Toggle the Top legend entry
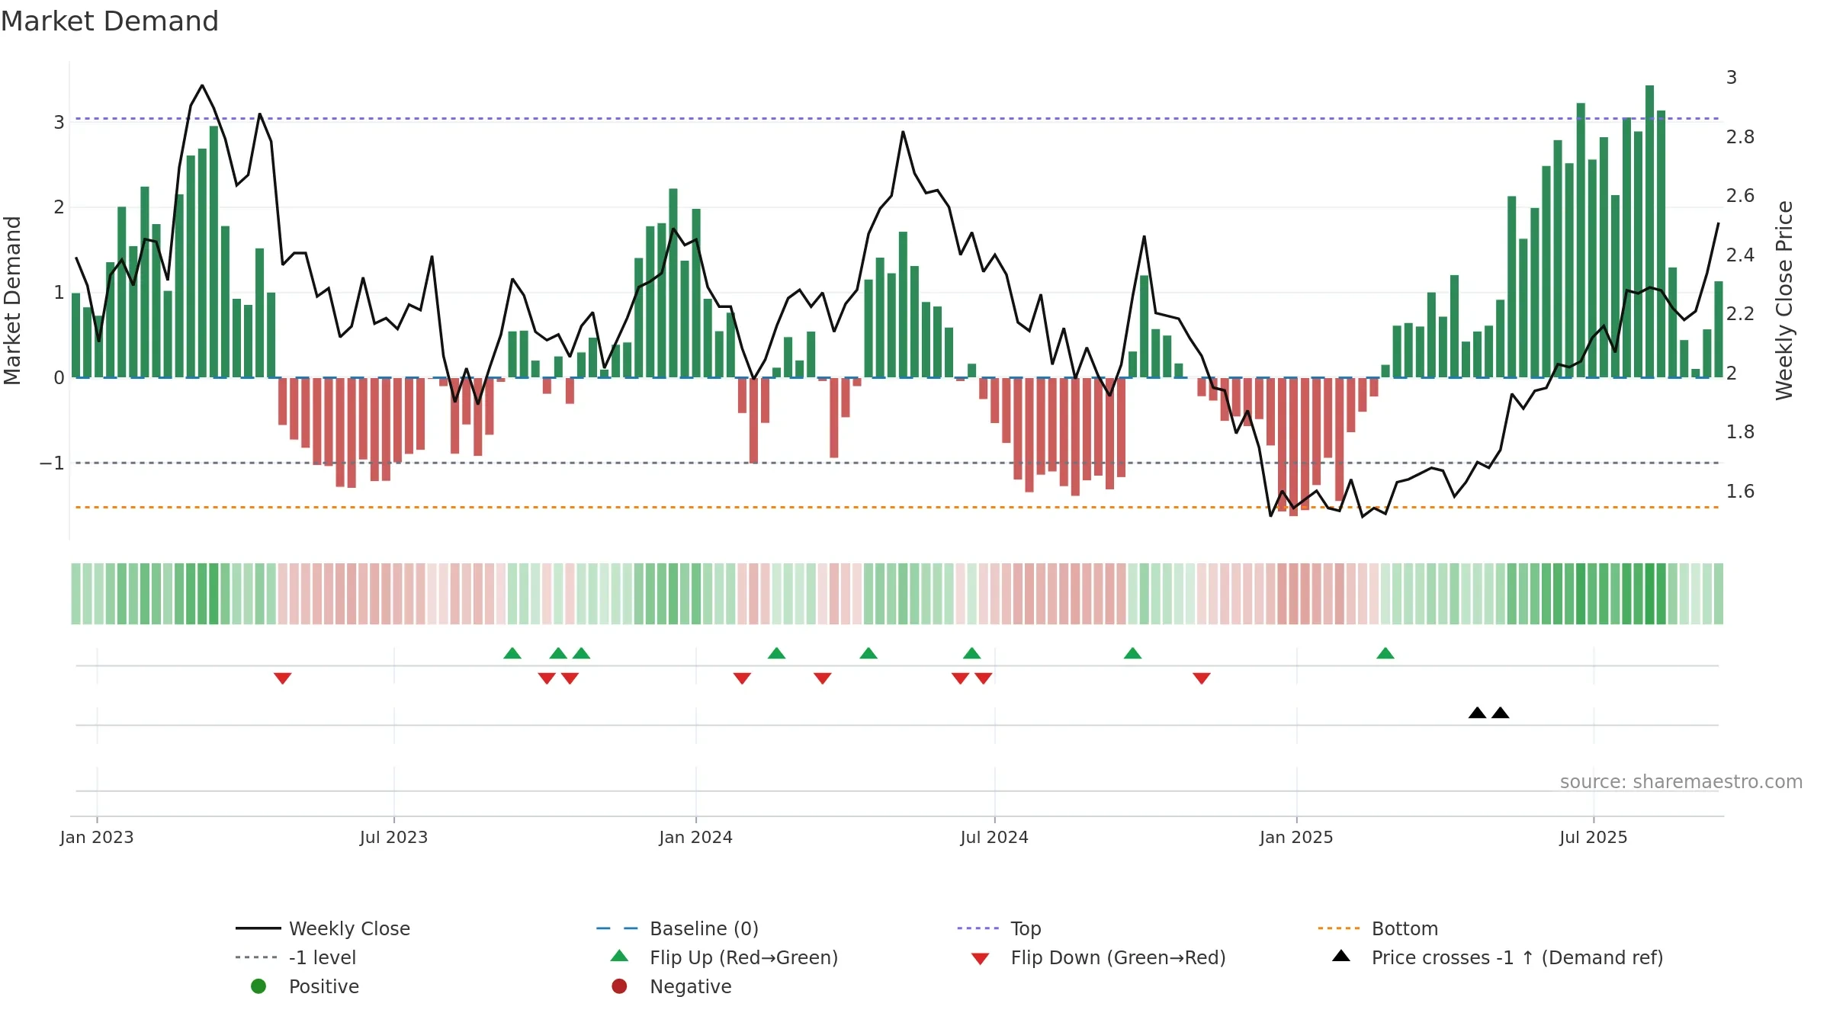1830x1029 pixels. point(999,928)
